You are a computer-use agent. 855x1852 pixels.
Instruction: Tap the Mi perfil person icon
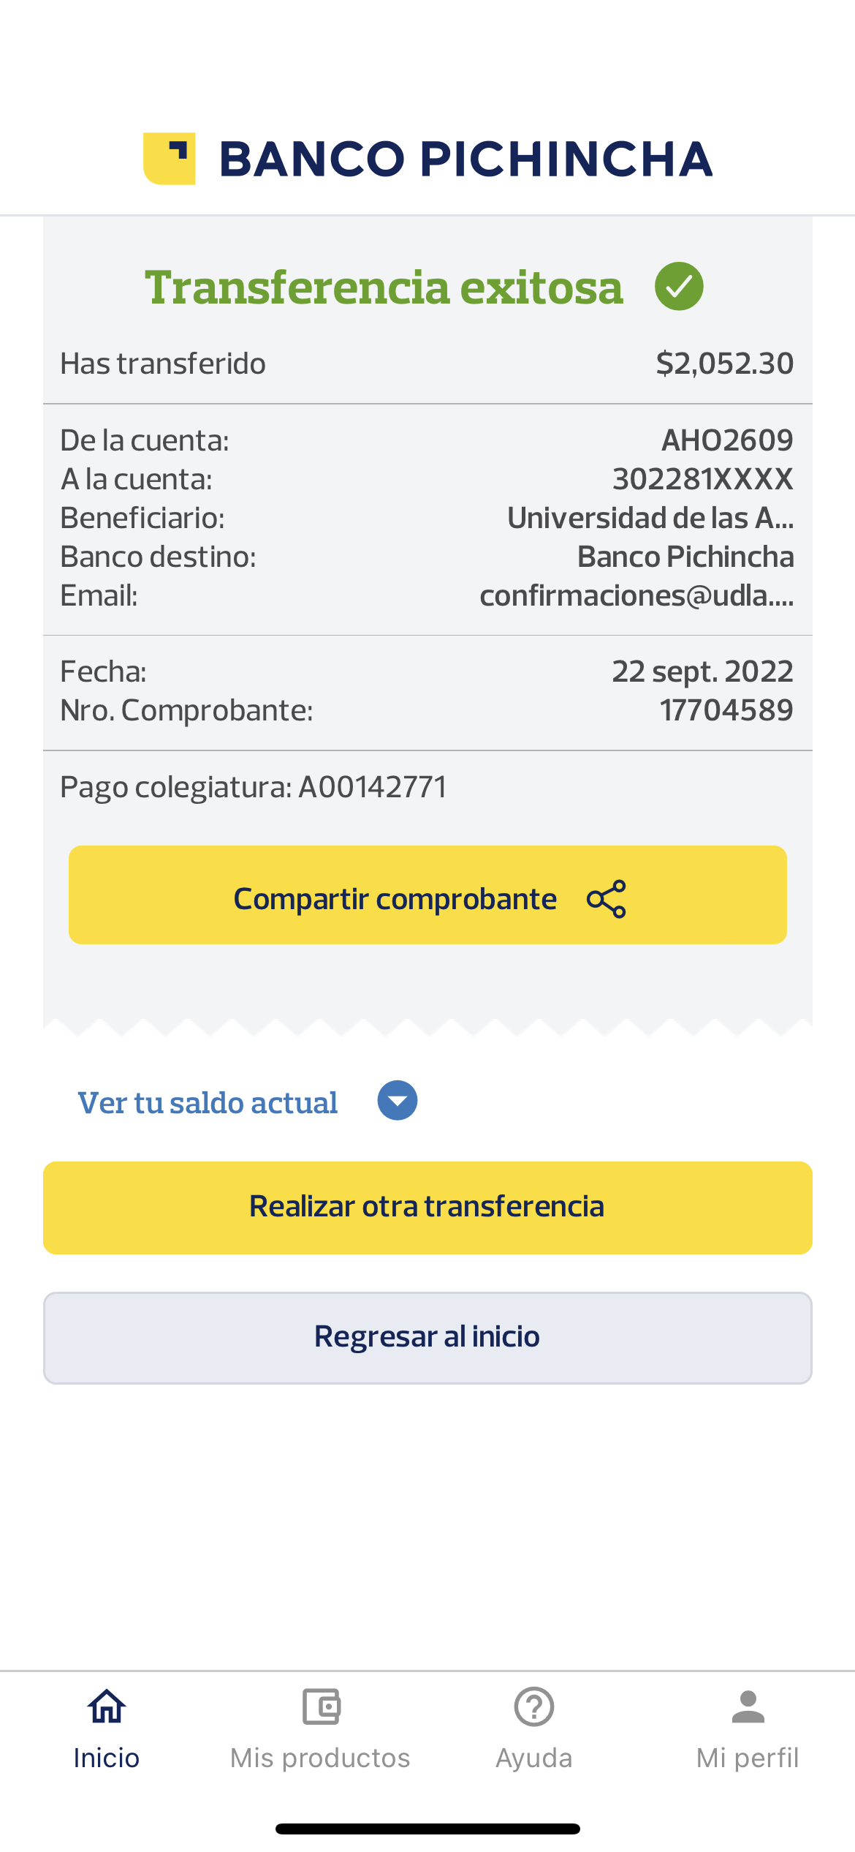click(x=748, y=1707)
